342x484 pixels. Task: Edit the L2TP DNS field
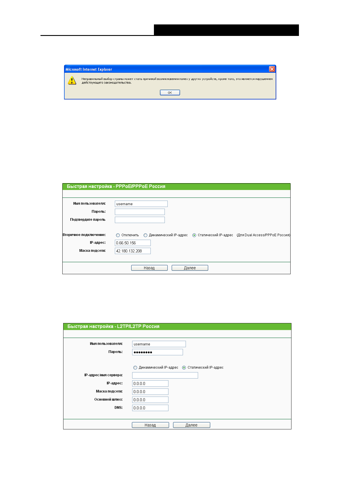(150, 408)
